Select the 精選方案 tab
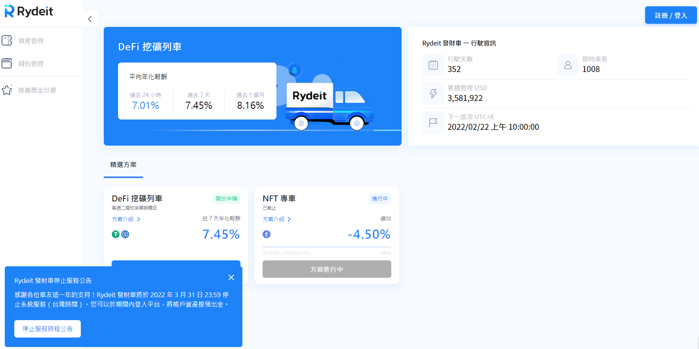 pyautogui.click(x=123, y=165)
